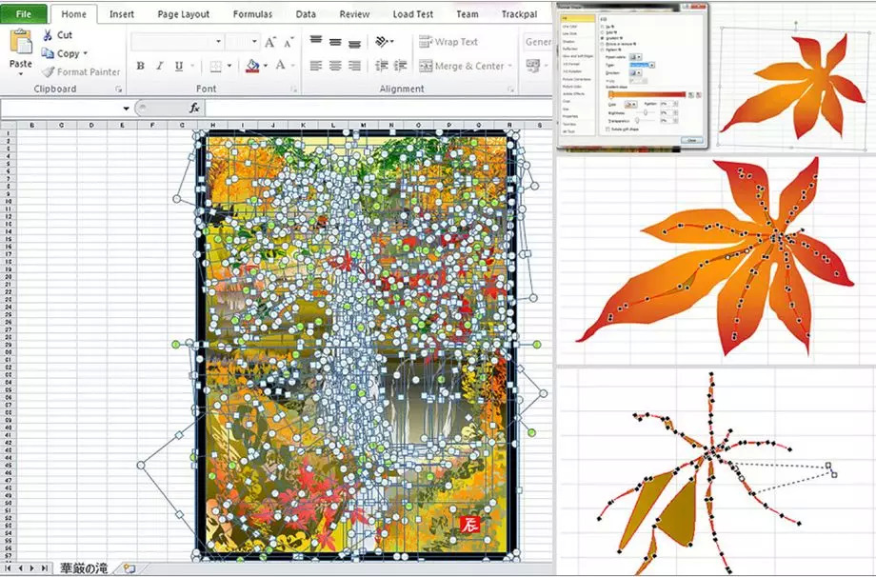Open the underline style dropdown arrow

[x=192, y=66]
